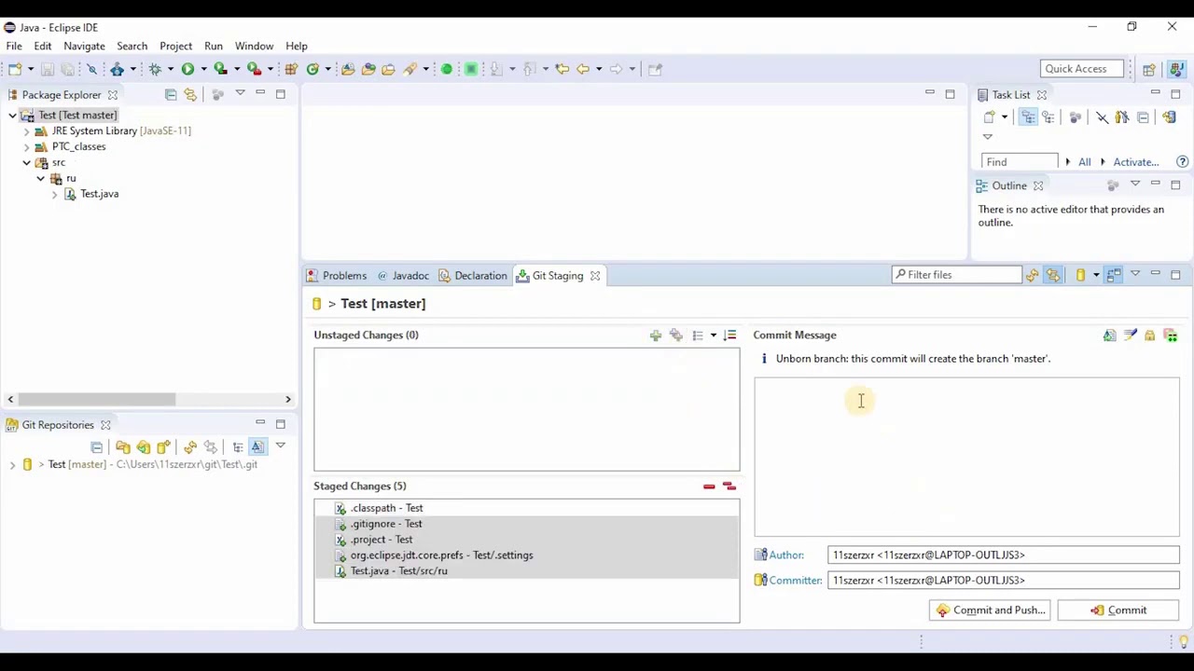
Task: Select Test.java - Test/src/ru staged file
Action: 527,571
